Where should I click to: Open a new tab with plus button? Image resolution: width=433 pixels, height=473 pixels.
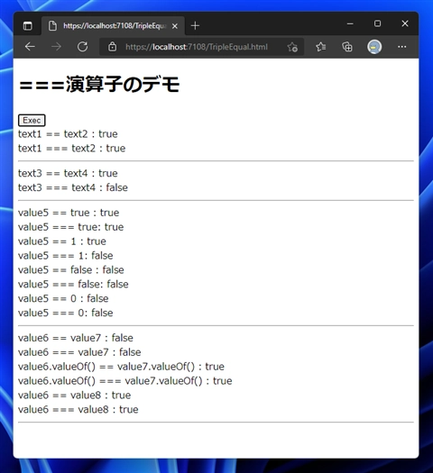coord(195,26)
